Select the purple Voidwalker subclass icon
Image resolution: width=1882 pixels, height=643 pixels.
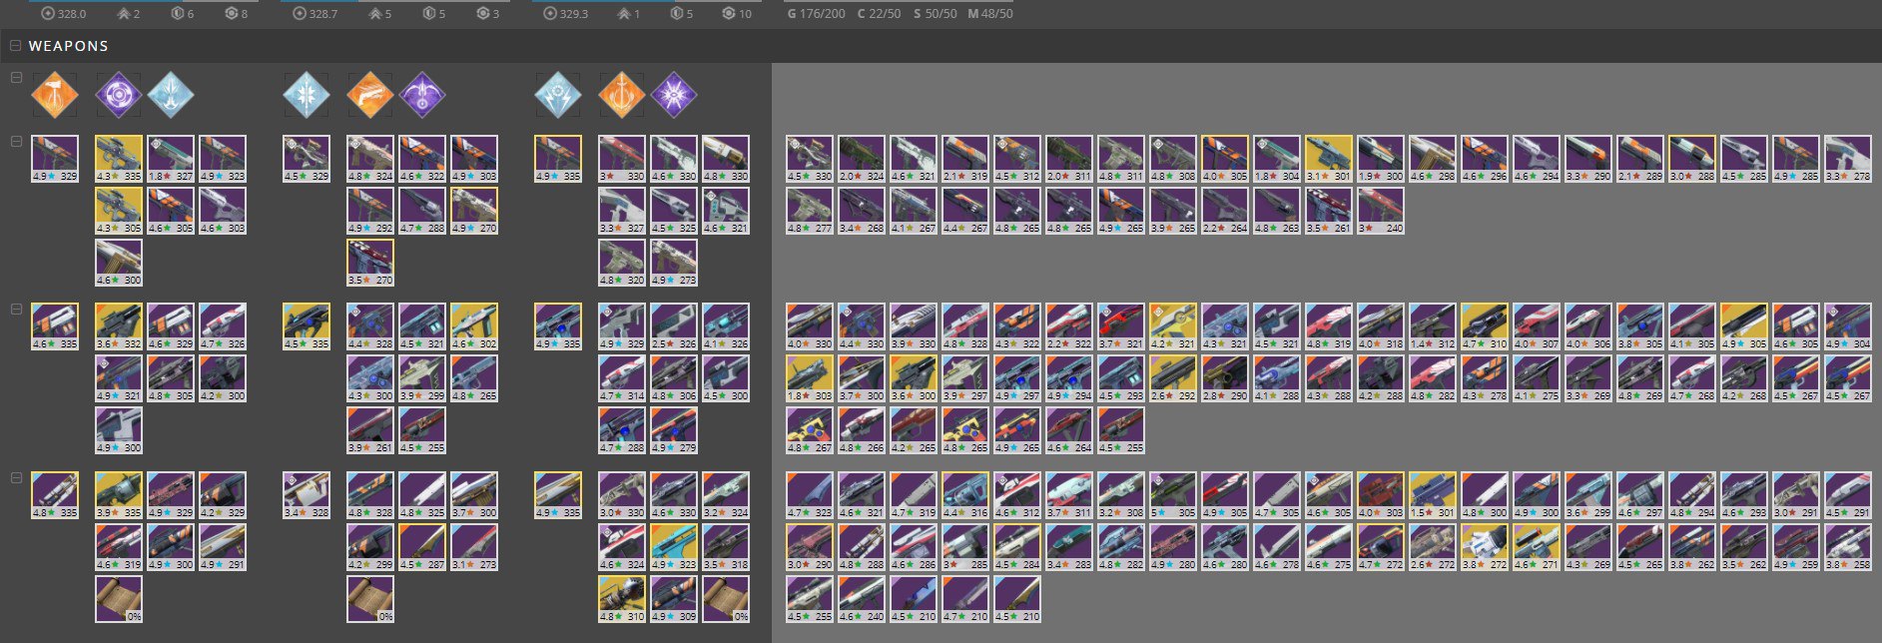pyautogui.click(x=674, y=95)
